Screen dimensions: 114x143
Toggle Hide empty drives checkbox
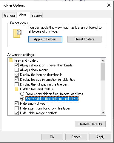[x=16, y=104]
